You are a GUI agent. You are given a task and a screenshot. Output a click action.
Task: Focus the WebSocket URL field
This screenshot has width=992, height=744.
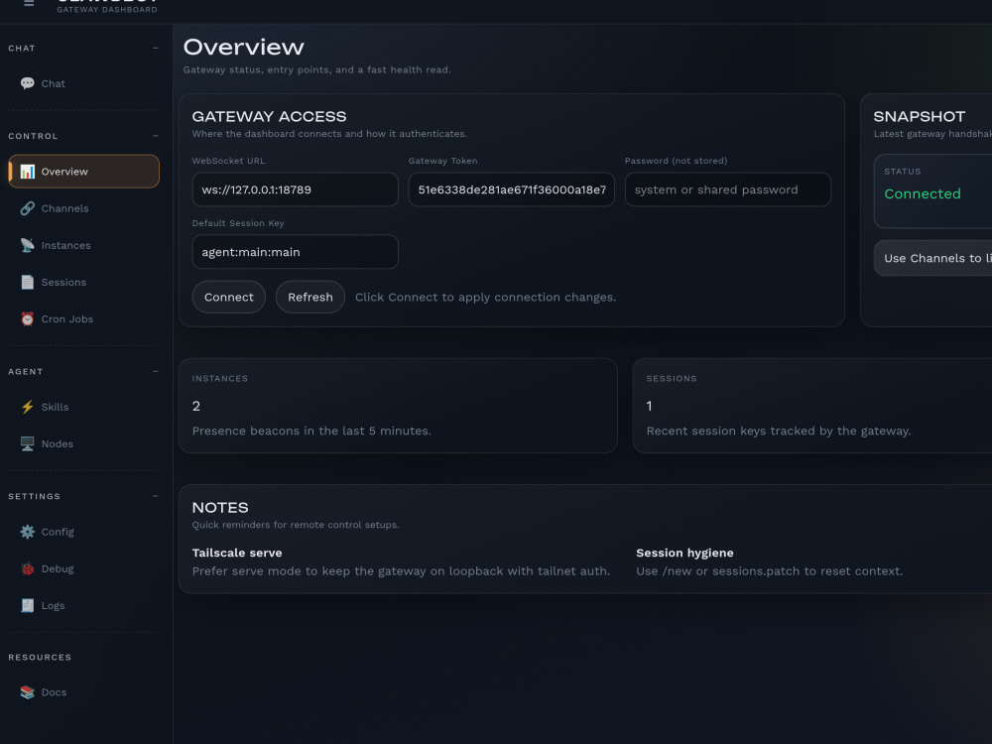click(x=296, y=189)
